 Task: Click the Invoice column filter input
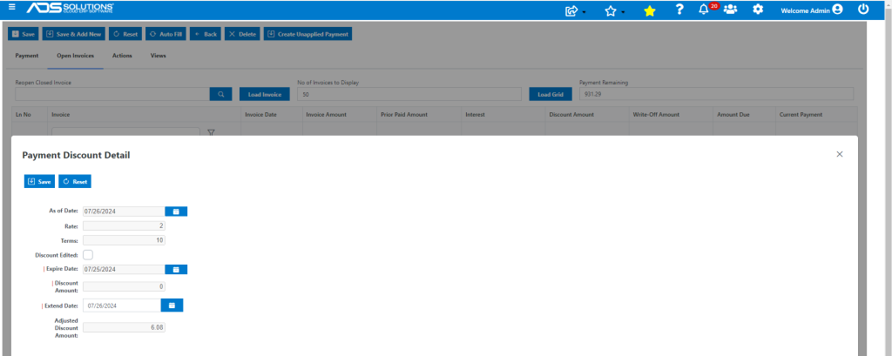pyautogui.click(x=125, y=132)
